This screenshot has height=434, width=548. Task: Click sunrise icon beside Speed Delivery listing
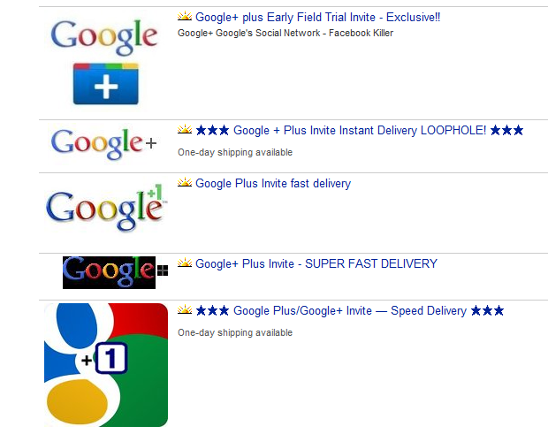tap(185, 309)
